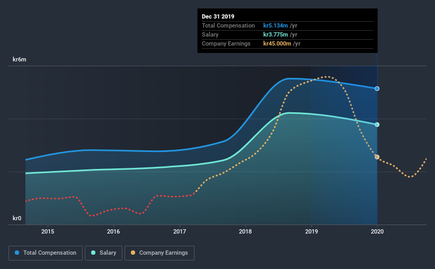435x269 pixels.
Task: Click the Company Earnings tooltip row label
Action: point(226,43)
